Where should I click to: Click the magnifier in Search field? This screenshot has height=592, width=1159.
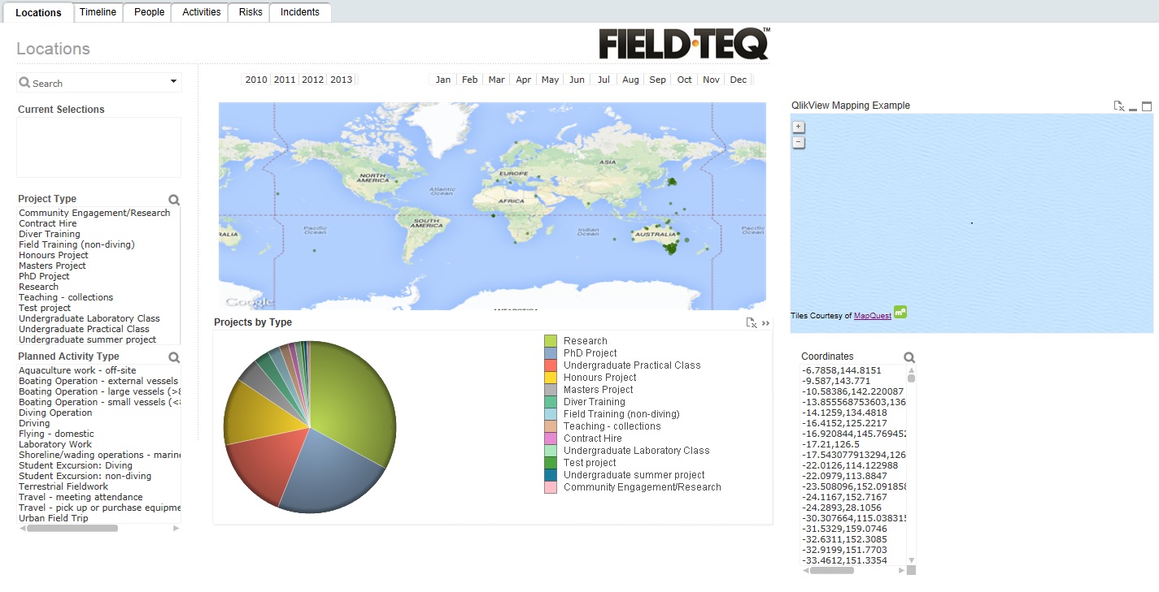coord(24,83)
